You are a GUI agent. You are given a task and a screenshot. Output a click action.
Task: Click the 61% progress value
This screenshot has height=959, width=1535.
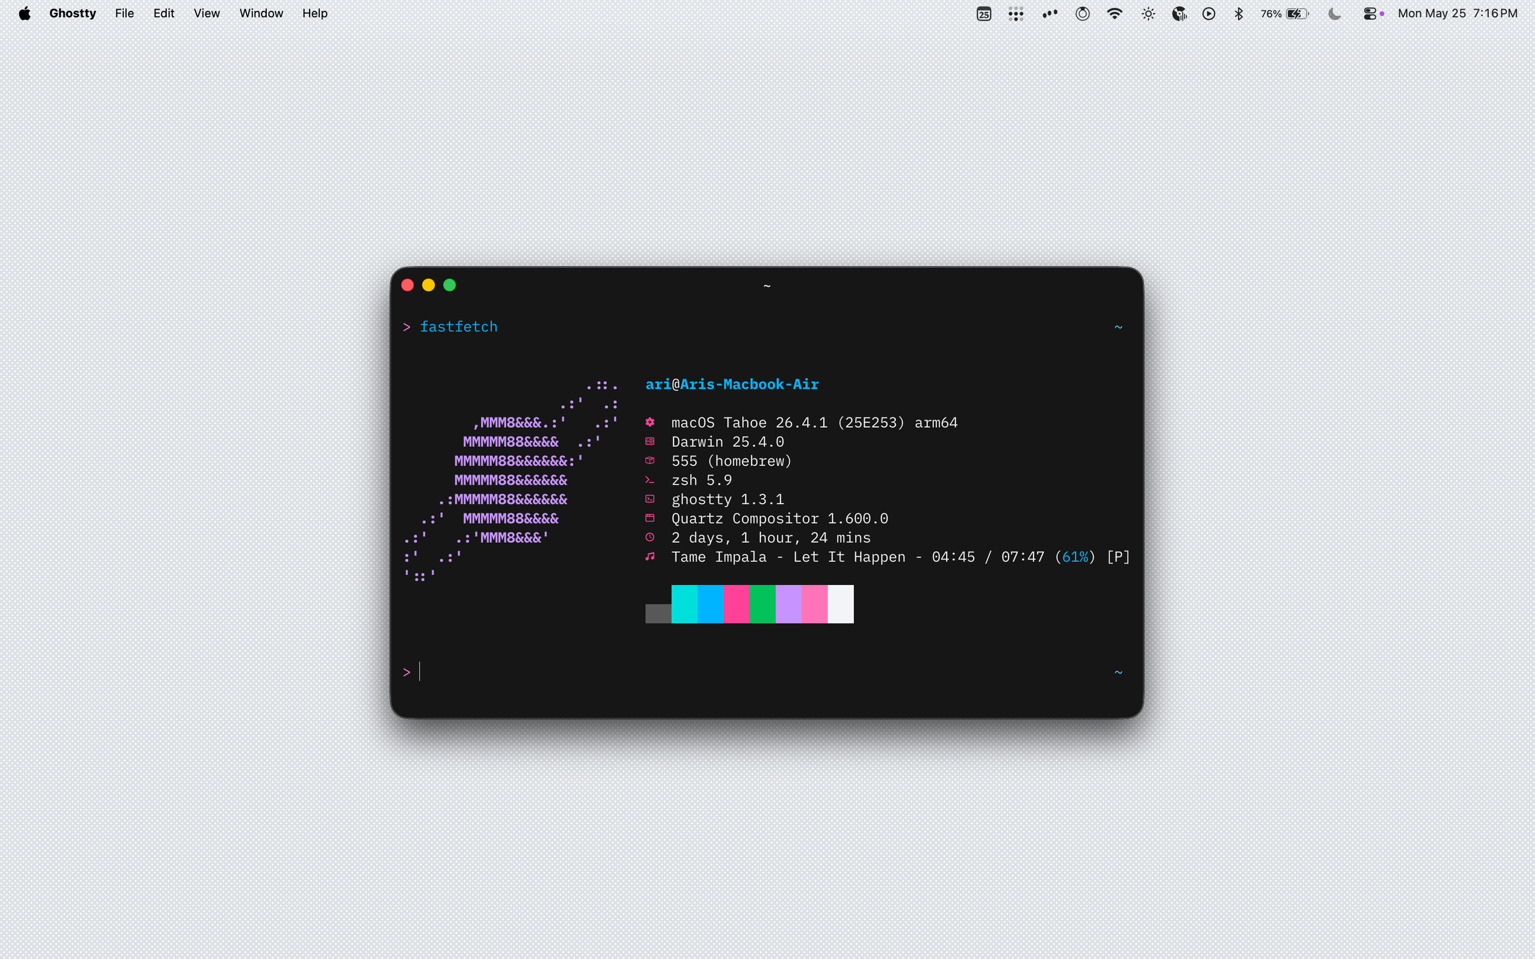[1075, 557]
